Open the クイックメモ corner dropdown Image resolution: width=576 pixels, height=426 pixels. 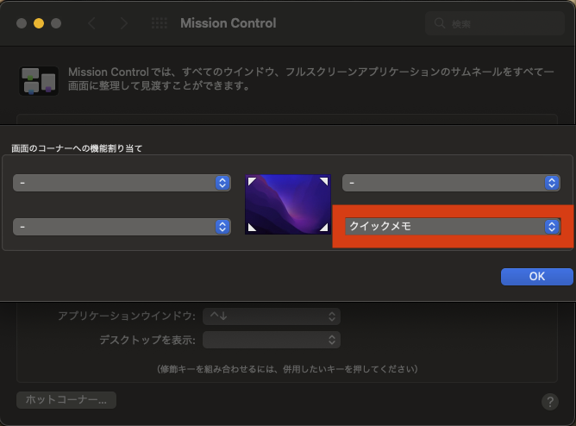tap(453, 226)
